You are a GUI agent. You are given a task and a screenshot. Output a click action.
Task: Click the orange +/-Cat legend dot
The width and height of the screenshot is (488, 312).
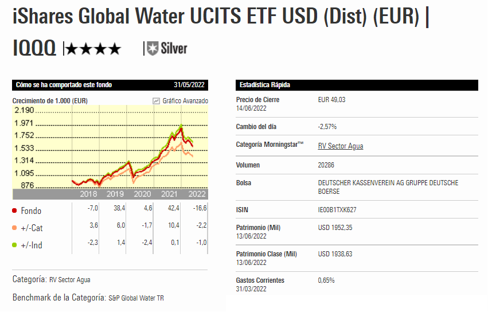15,228
